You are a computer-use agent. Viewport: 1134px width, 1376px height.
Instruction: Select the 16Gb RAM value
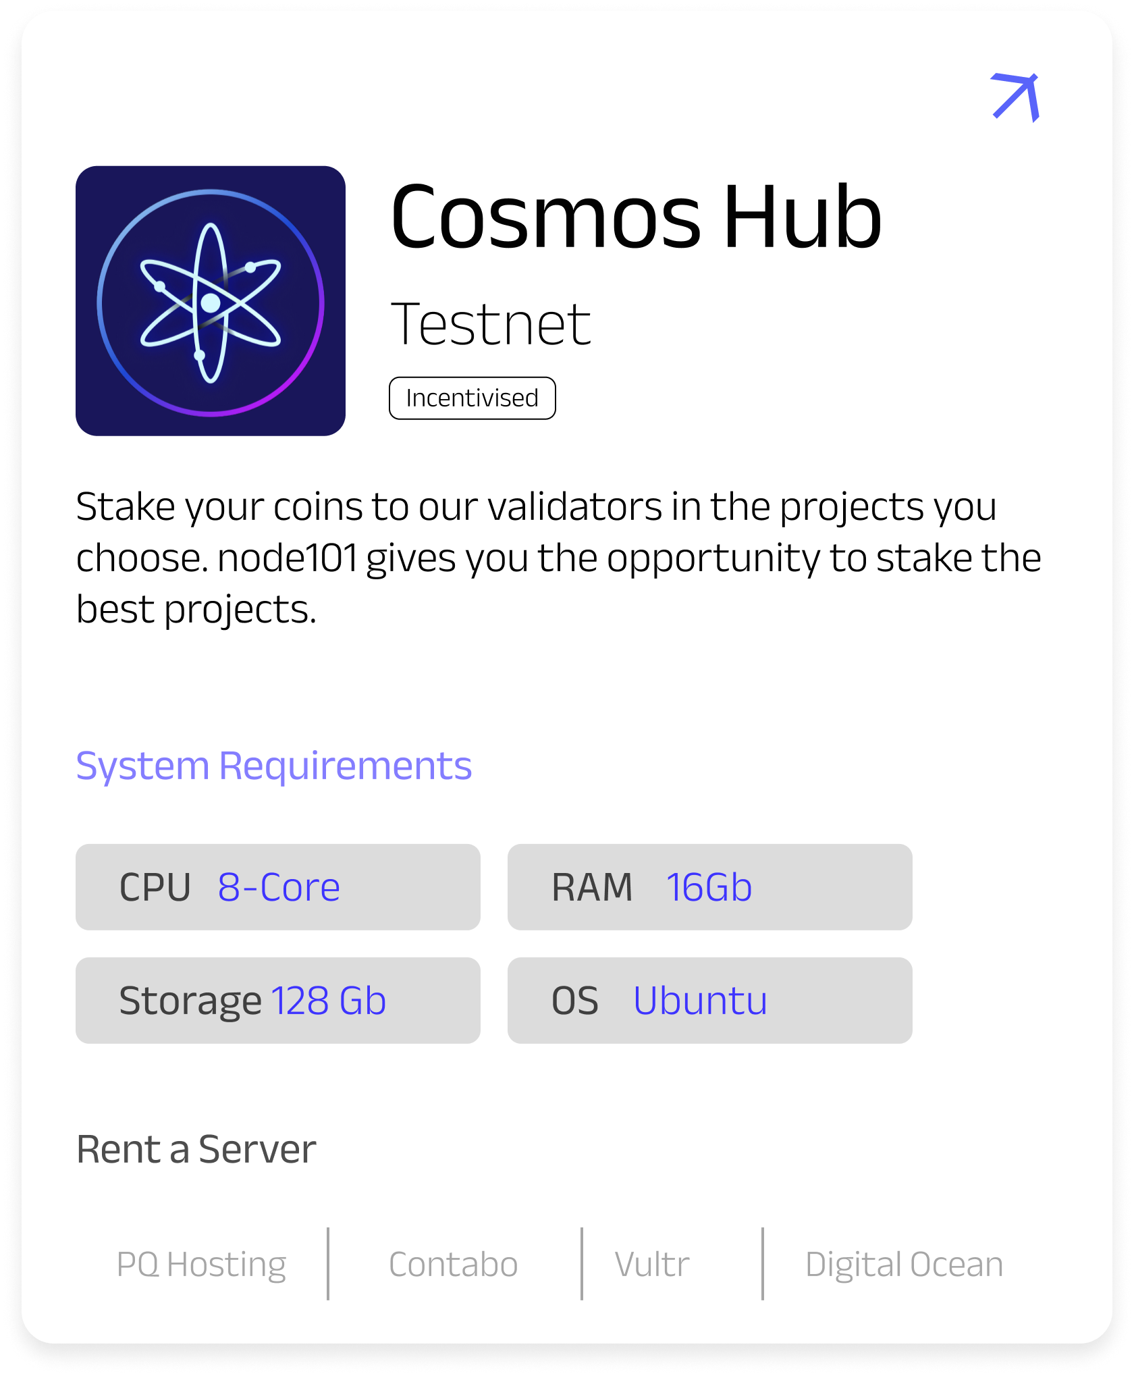[709, 887]
